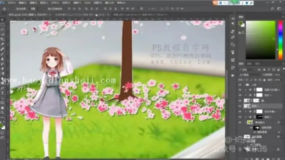Hide the second white-mask adjustment layer
Screen dimensions: 285x160
(x=240, y=95)
